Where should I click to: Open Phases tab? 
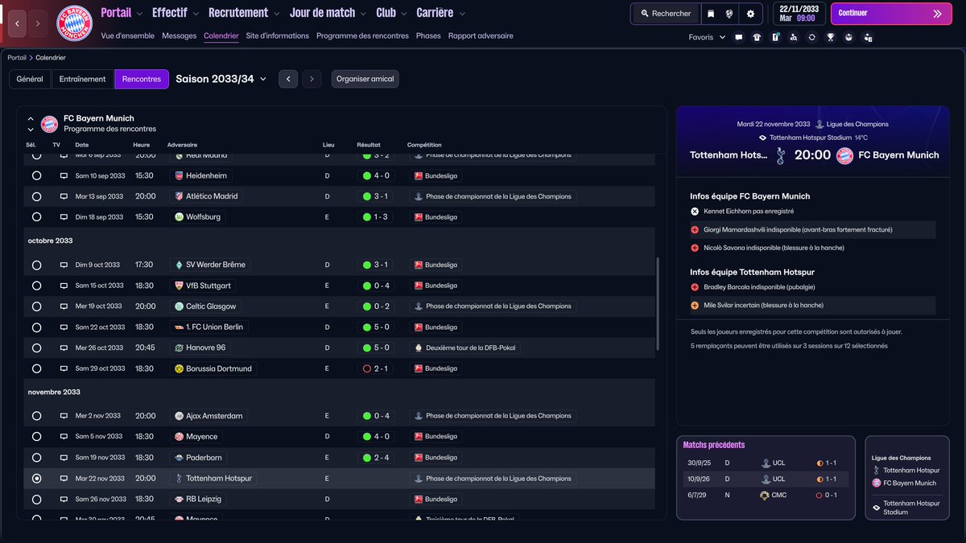tap(428, 36)
